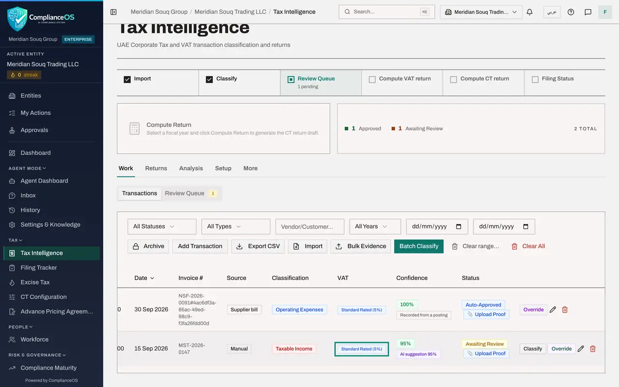Open Settings & Knowledge
Viewport: 619px width, 387px height.
[51, 224]
